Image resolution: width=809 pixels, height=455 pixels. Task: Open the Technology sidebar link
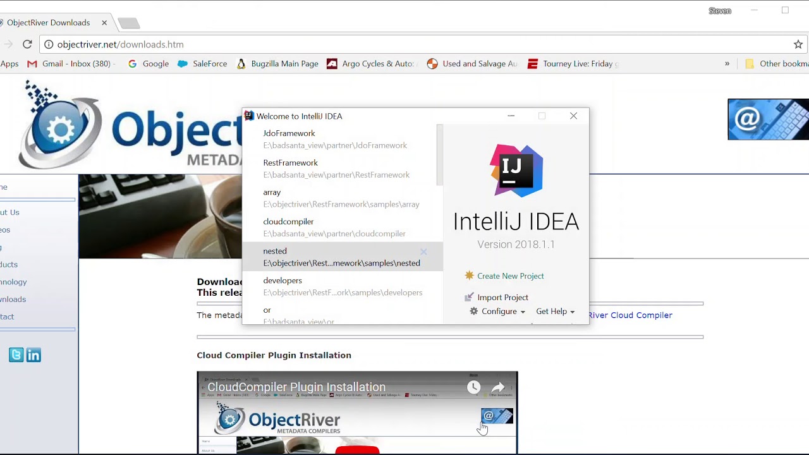(13, 282)
